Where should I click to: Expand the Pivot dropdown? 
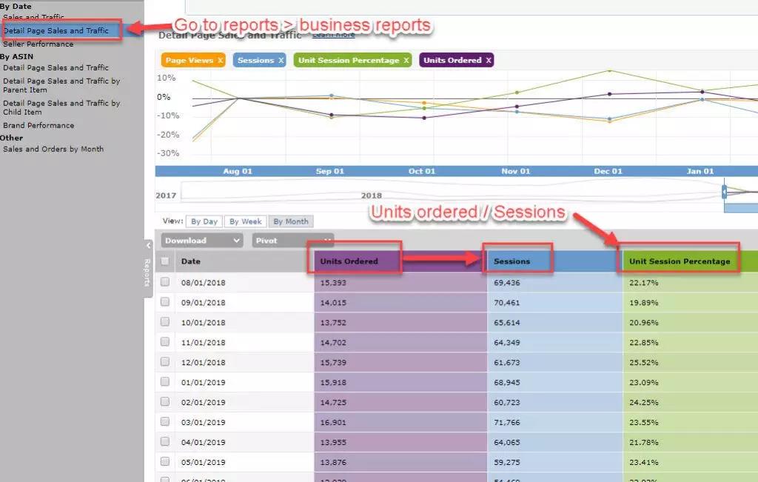[x=292, y=241]
